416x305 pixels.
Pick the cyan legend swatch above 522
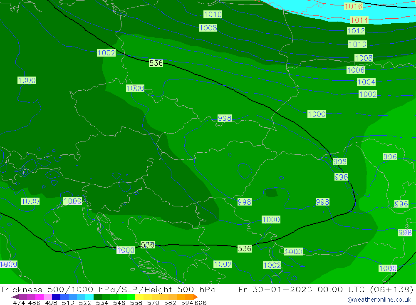89,297
